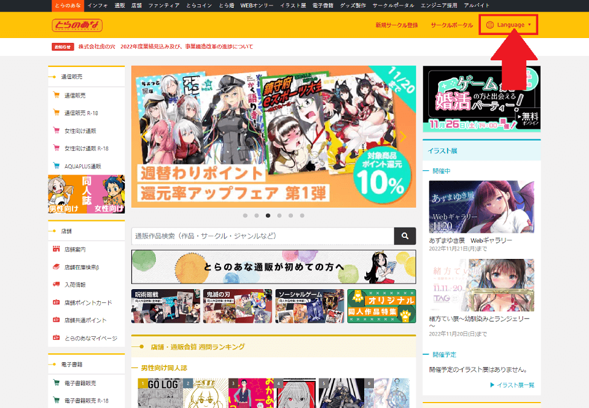The image size is (589, 408).
Task: Open イラスト展一覧 link
Action: coord(512,384)
